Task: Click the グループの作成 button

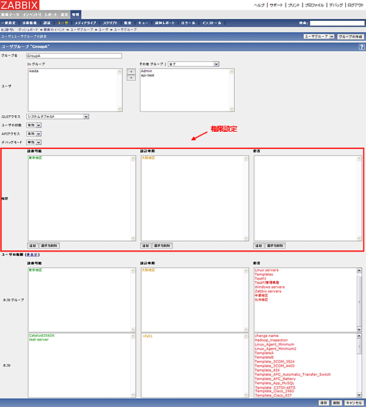Action: pyautogui.click(x=350, y=37)
